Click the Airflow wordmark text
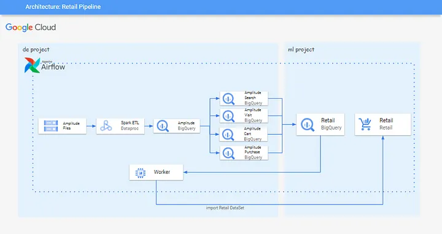The image size is (442, 234). click(x=53, y=67)
